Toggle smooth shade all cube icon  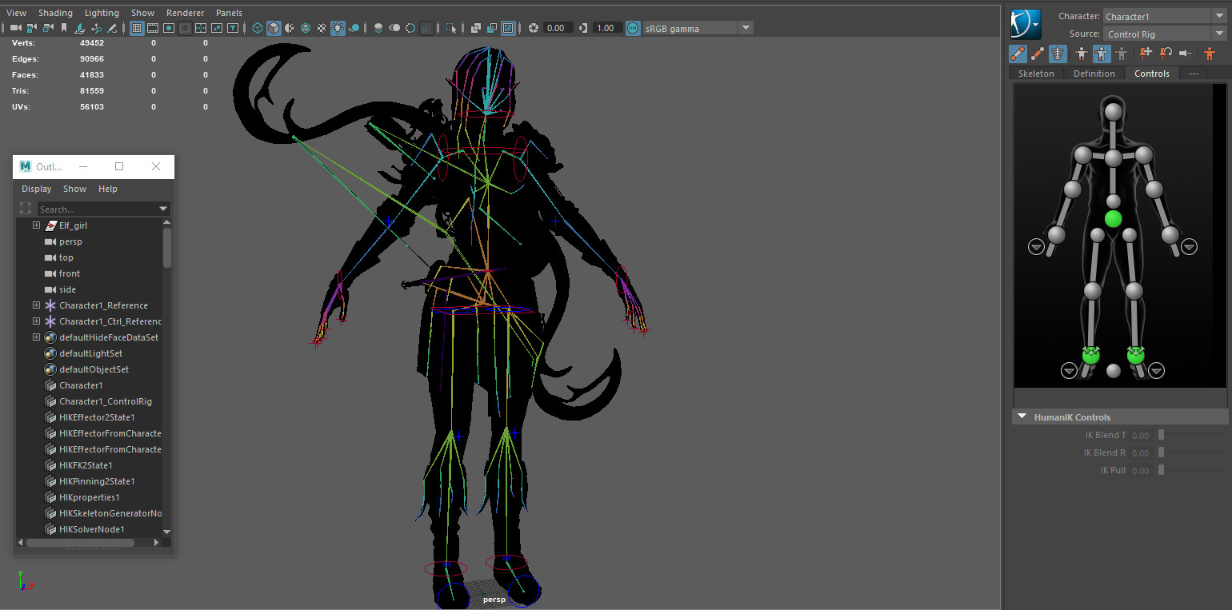[274, 28]
